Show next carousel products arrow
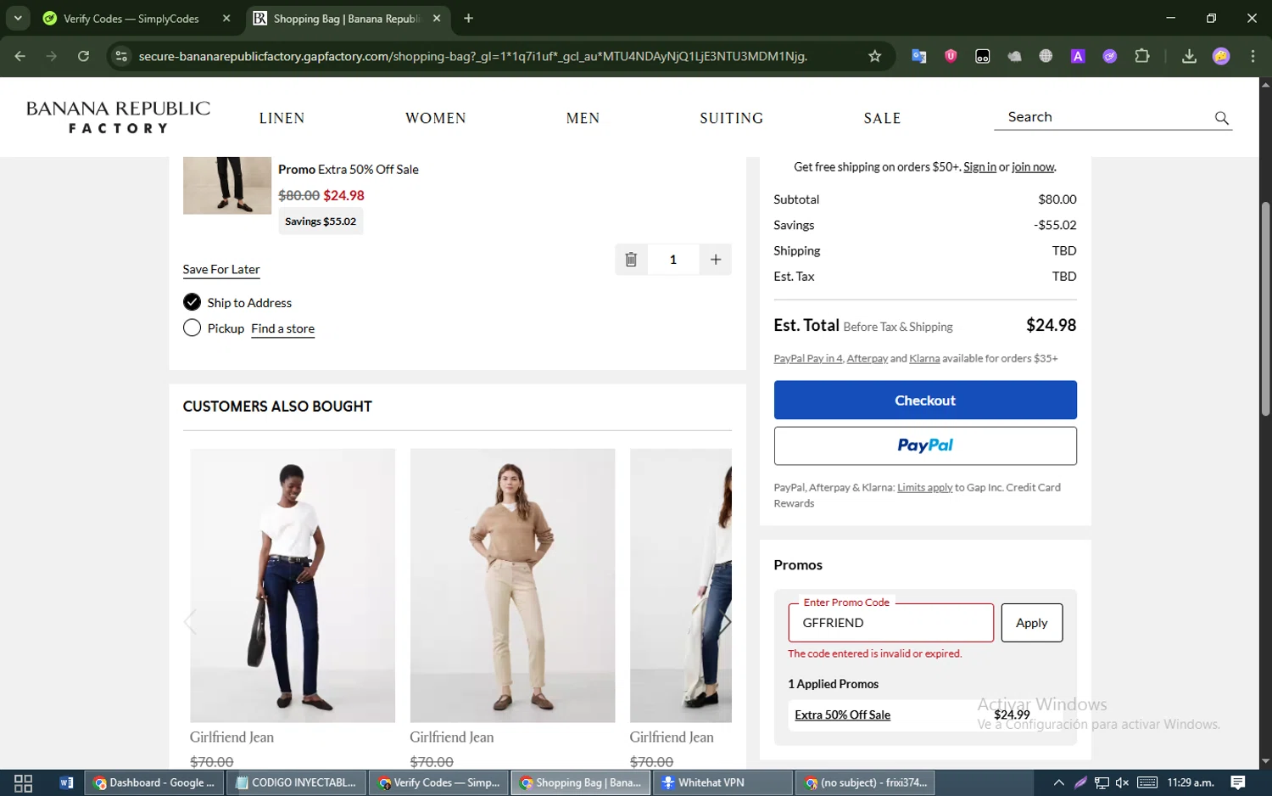 coord(724,621)
